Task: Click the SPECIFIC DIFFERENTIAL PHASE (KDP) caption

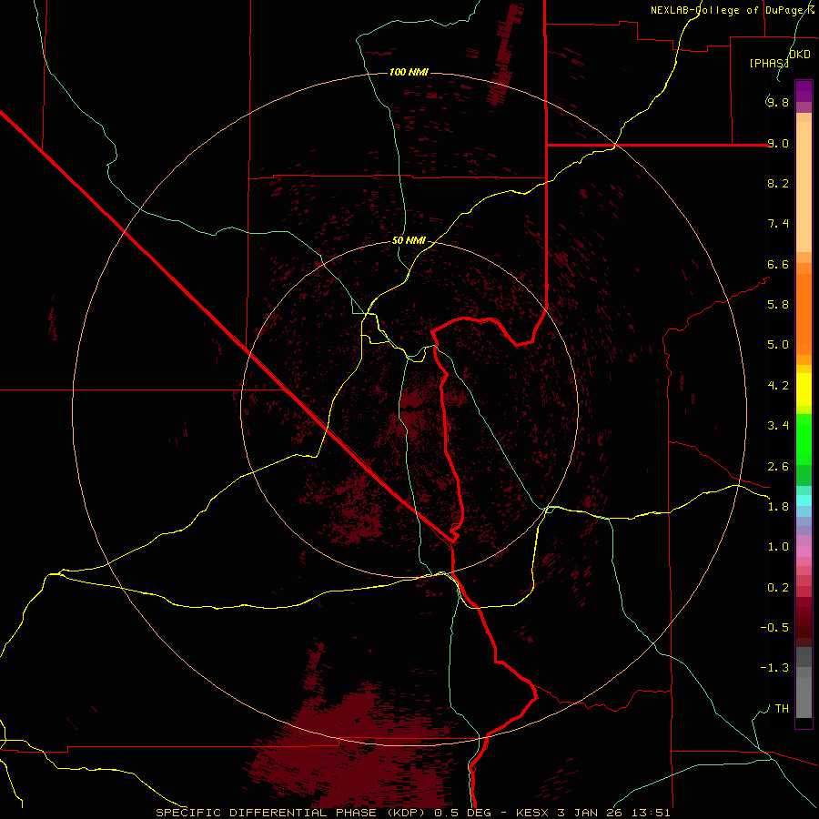Action: (x=290, y=813)
